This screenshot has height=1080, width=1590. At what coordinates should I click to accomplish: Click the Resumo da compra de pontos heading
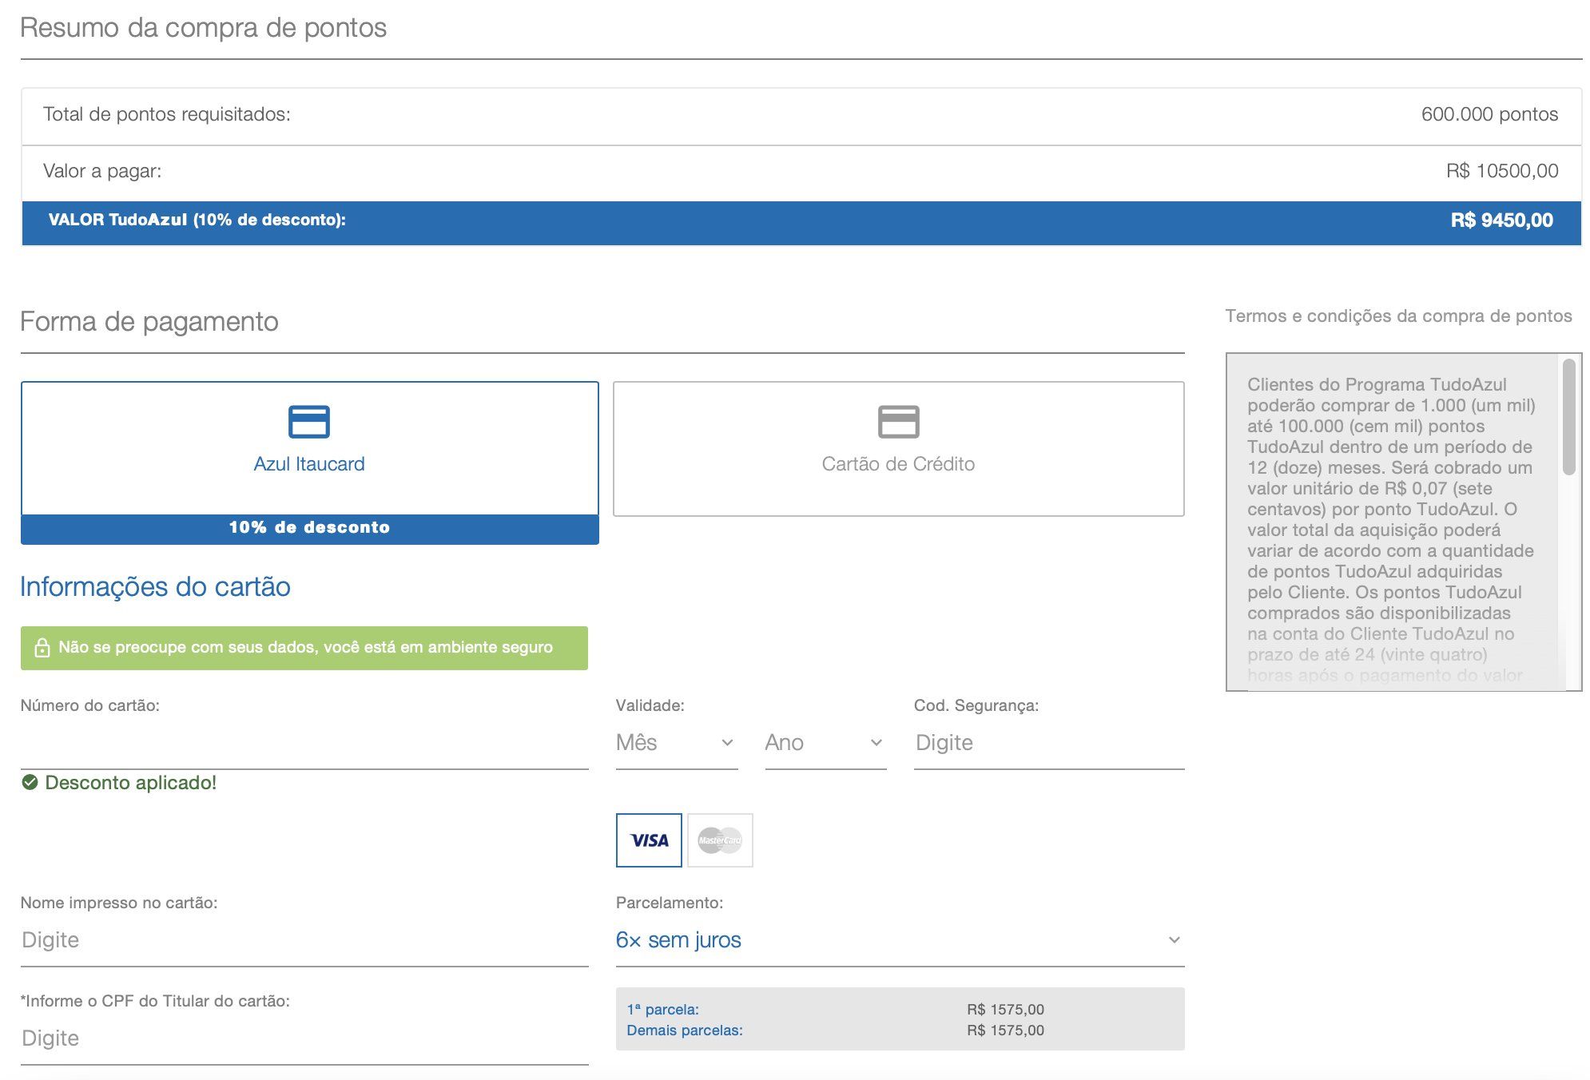click(x=203, y=28)
